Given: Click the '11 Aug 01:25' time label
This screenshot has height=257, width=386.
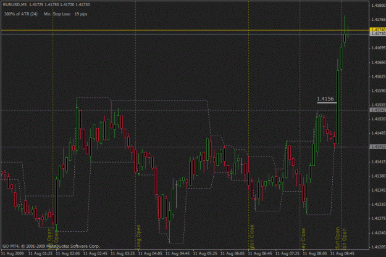Looking at the screenshot, I should [x=40, y=253].
